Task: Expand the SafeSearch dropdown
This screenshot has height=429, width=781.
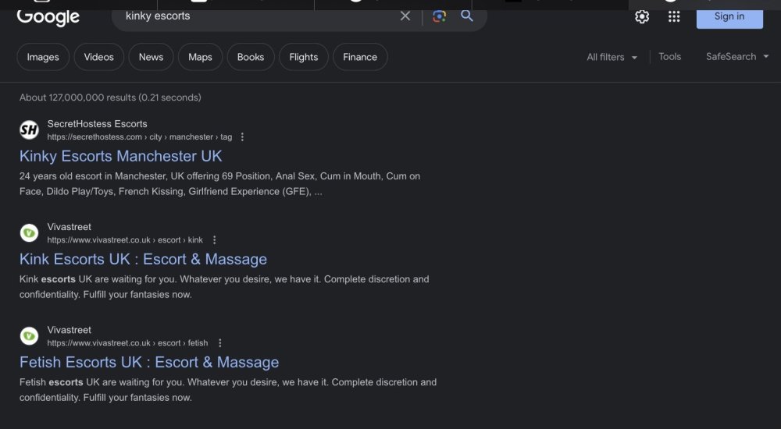Action: [x=737, y=57]
